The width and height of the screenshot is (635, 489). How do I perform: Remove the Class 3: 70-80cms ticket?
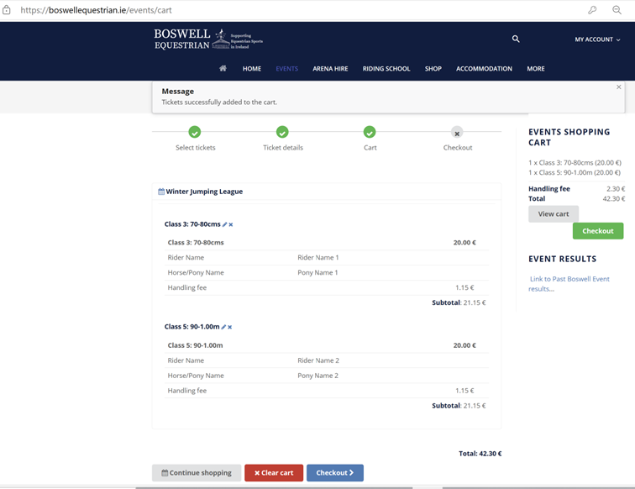pyautogui.click(x=231, y=224)
